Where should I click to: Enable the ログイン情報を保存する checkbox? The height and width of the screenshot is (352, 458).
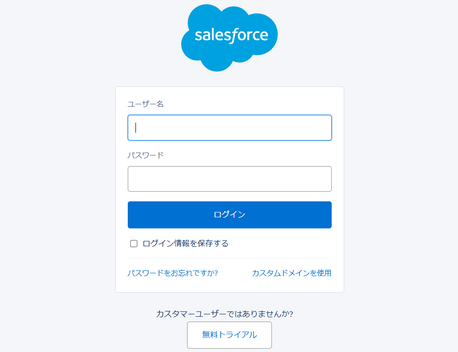134,243
